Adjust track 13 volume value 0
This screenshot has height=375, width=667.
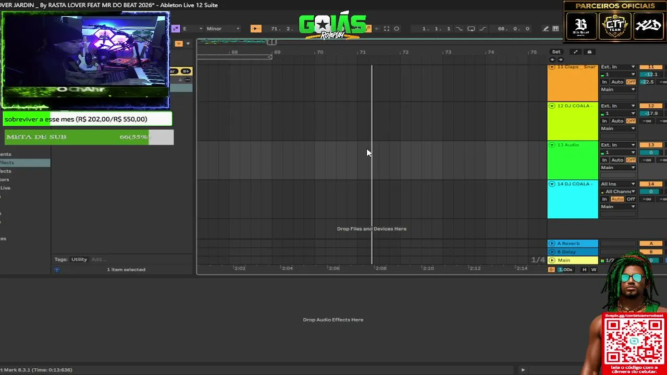point(651,152)
